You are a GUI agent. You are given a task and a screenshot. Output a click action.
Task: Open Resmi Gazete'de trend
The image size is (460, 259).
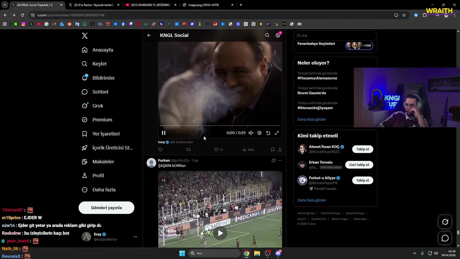point(312,93)
